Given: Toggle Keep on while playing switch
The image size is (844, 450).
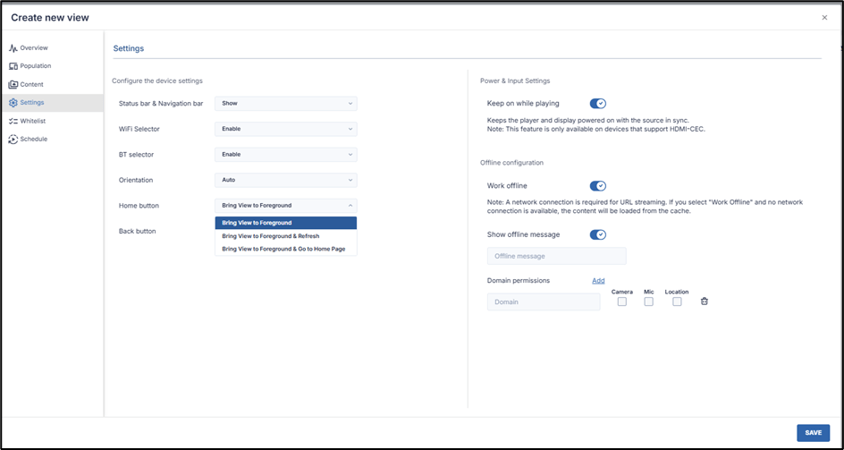Looking at the screenshot, I should (598, 104).
